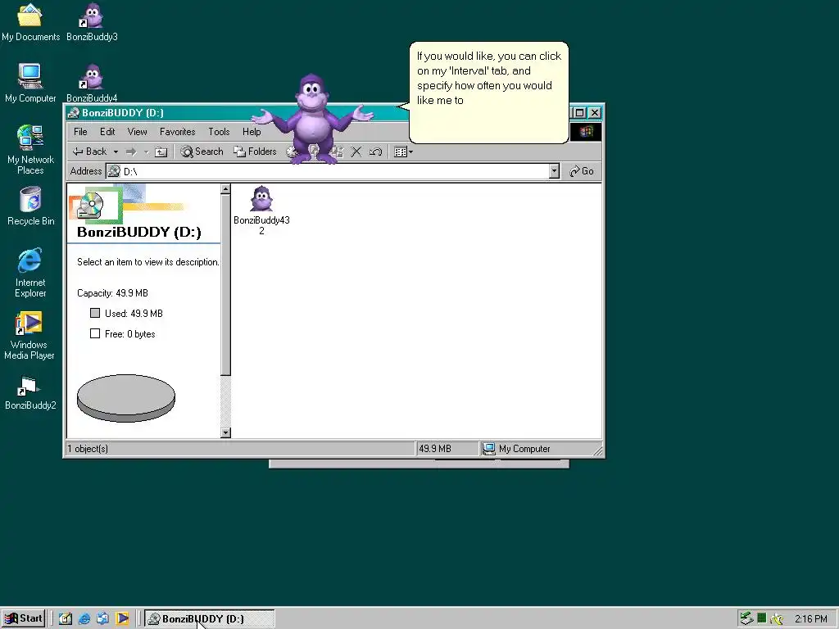Click the Bonzi tray icon beside the clock
This screenshot has width=839, height=629.
point(777,619)
